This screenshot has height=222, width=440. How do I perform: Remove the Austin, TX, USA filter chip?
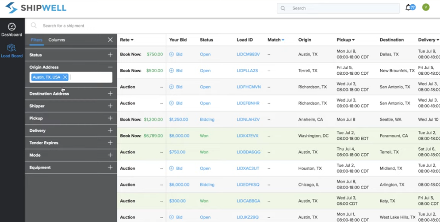point(65,77)
